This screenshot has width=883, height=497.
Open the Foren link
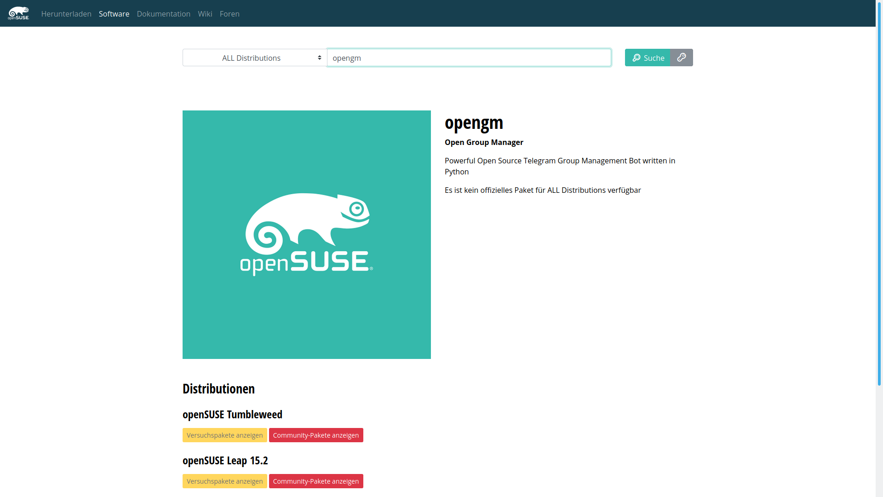point(229,14)
